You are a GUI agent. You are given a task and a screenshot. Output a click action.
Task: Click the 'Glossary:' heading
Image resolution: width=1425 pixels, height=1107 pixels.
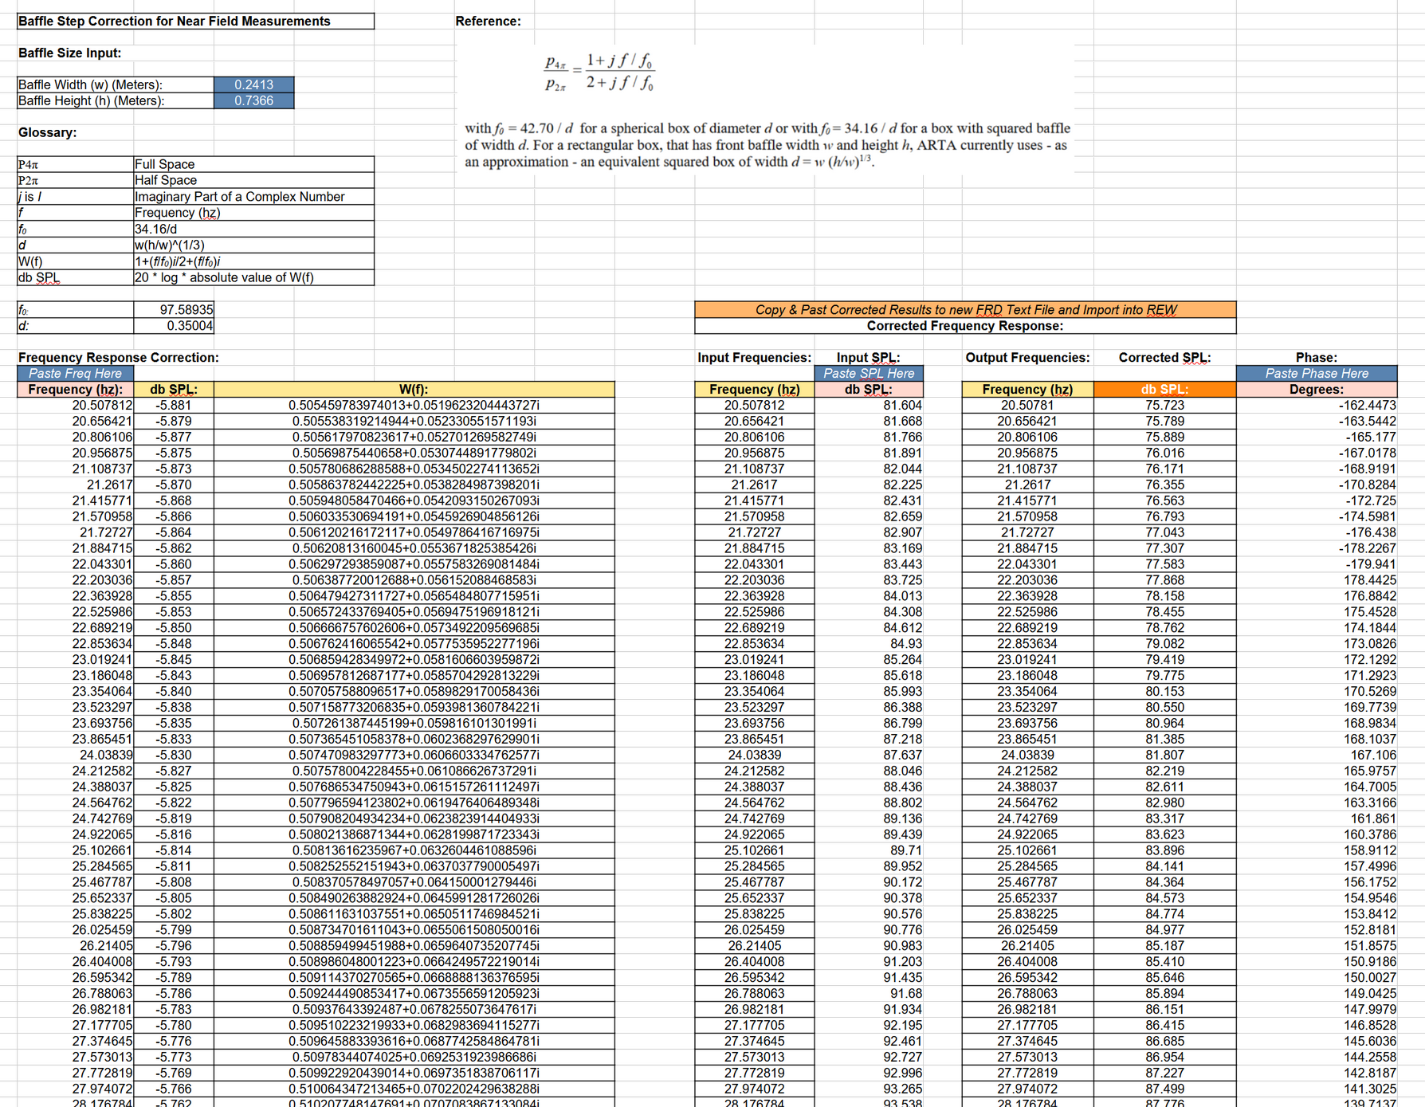(x=48, y=132)
